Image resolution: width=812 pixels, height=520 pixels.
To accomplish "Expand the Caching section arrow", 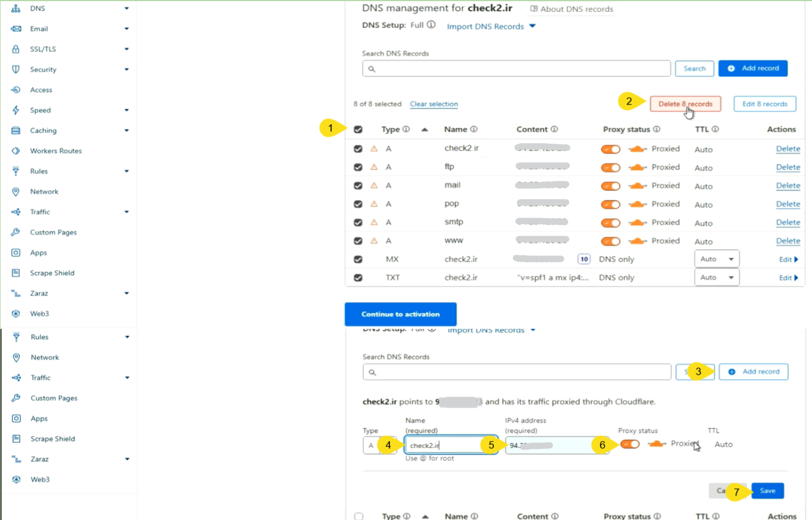I will pyautogui.click(x=127, y=131).
